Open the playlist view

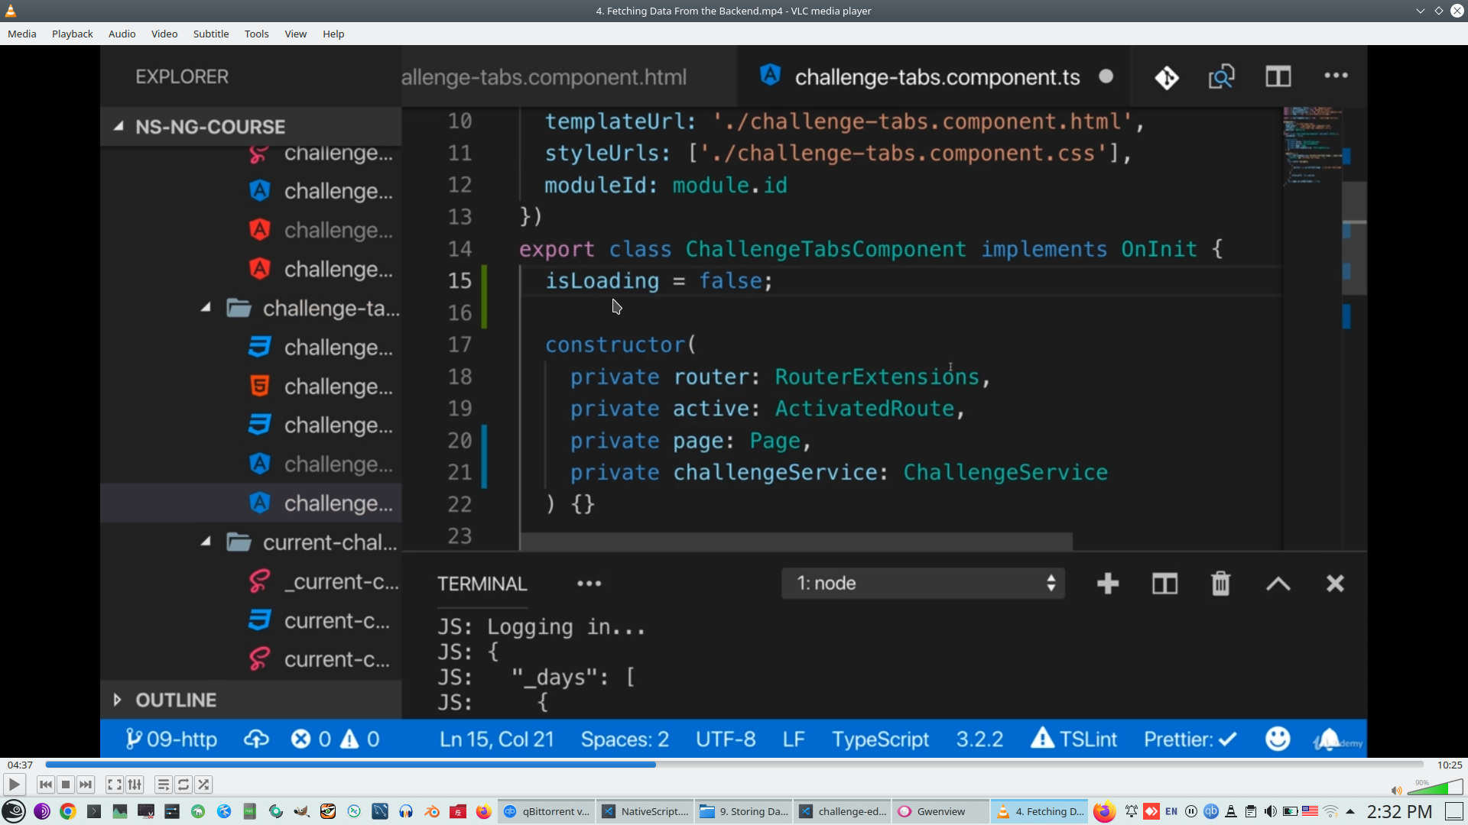[x=164, y=785]
